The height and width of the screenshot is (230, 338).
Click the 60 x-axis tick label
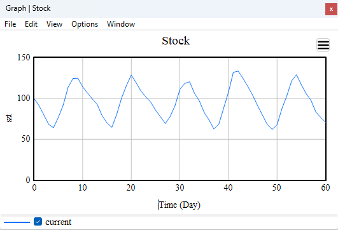(x=325, y=187)
